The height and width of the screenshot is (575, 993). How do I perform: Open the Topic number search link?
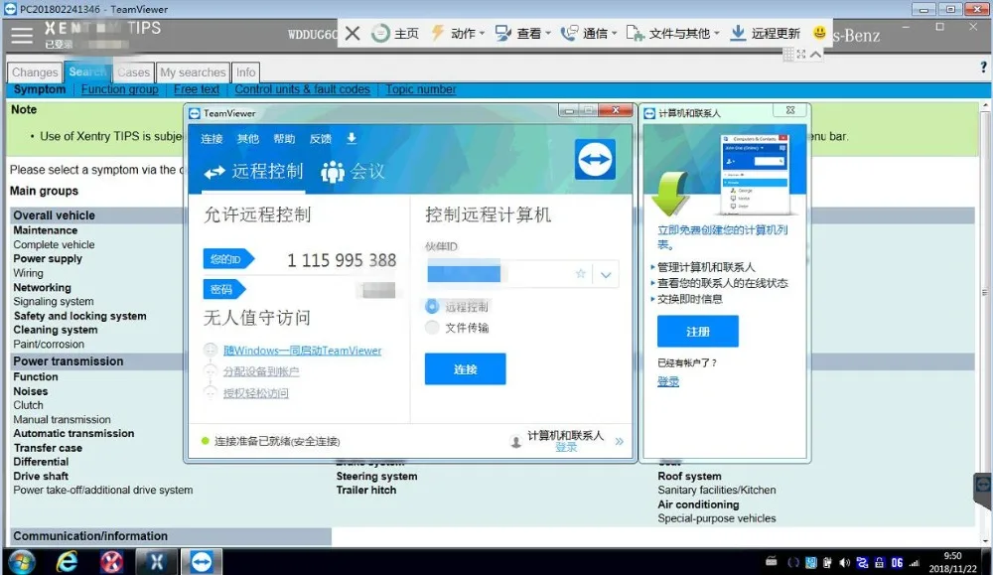pos(420,89)
